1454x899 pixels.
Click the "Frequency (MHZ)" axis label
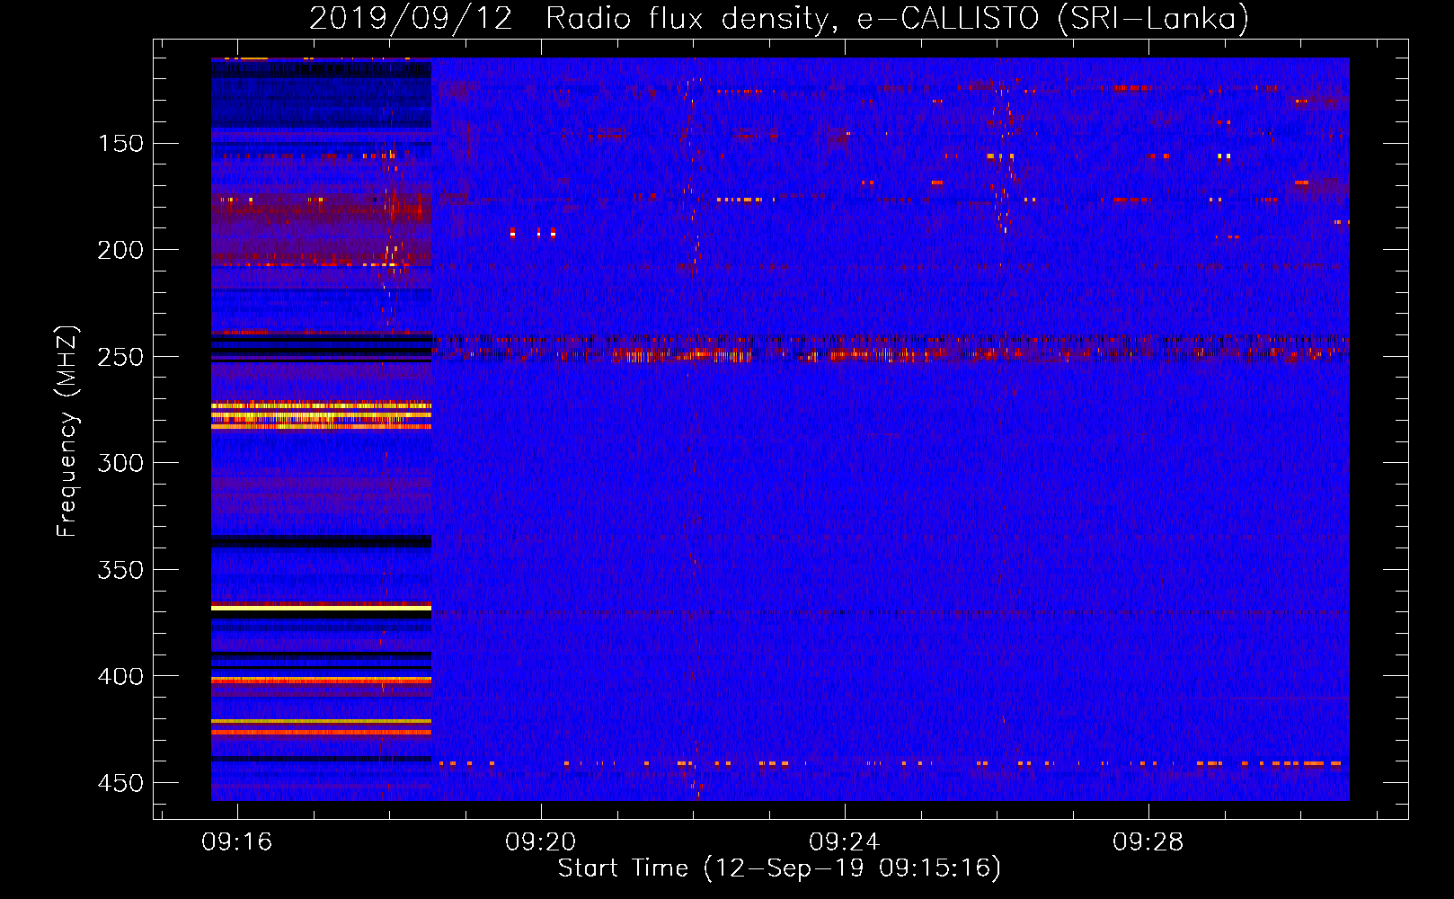pos(66,432)
